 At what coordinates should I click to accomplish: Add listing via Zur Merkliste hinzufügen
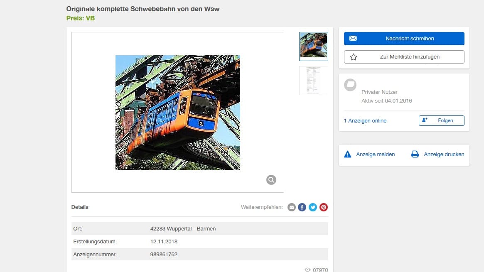tap(404, 57)
